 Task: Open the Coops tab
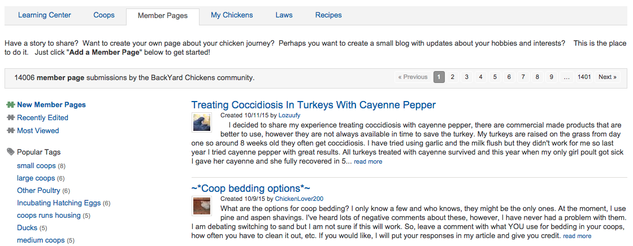(x=104, y=15)
